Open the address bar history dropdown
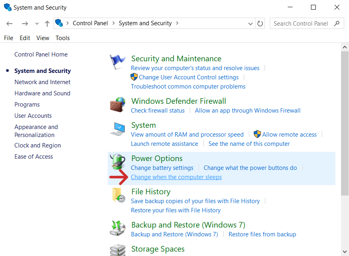This screenshot has width=349, height=256. click(x=250, y=23)
